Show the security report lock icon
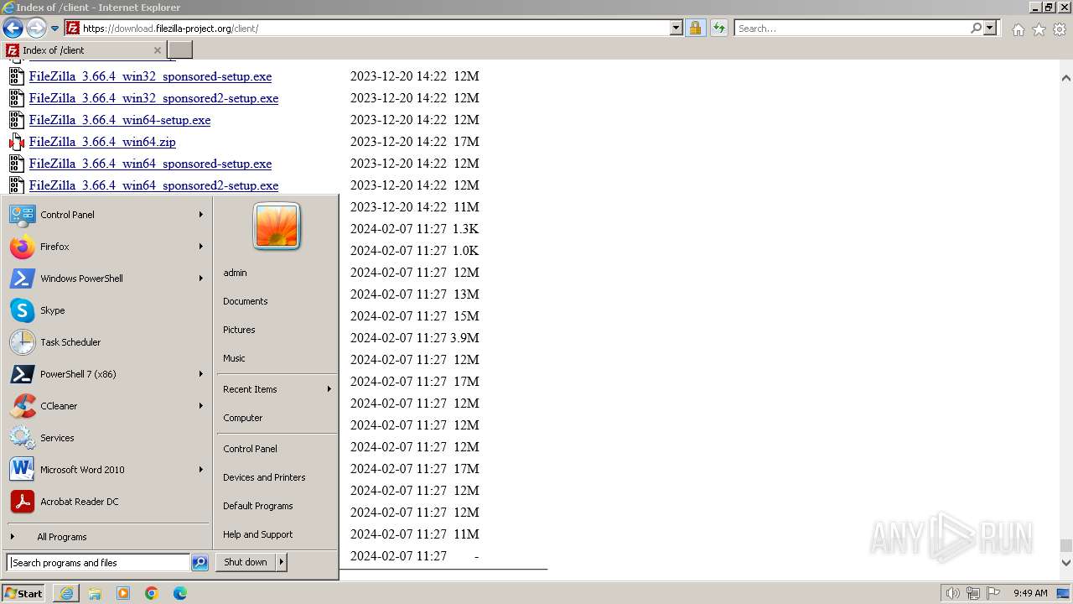This screenshot has width=1073, height=604. pyautogui.click(x=695, y=29)
